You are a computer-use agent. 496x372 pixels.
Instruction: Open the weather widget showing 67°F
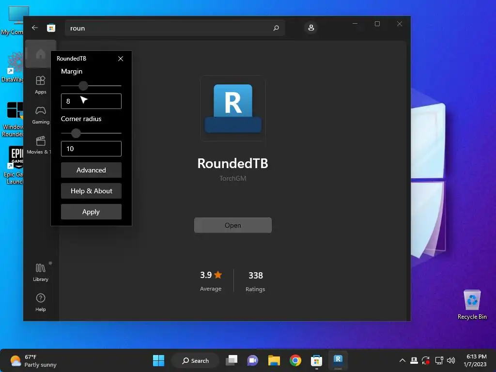[x=33, y=360]
